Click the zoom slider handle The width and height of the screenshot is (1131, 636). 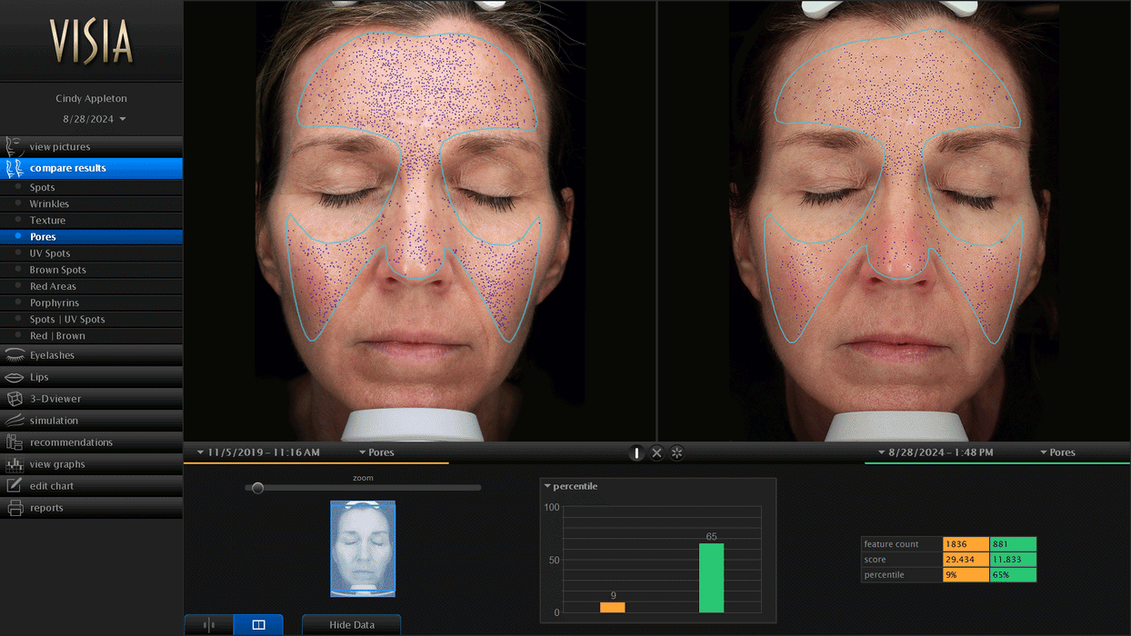(x=257, y=487)
